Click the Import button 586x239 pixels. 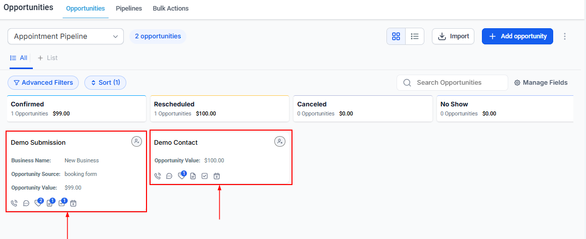pyautogui.click(x=453, y=36)
